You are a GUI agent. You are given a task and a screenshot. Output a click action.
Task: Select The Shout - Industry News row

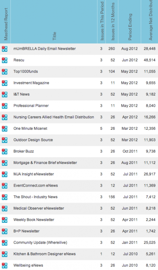[79, 197]
